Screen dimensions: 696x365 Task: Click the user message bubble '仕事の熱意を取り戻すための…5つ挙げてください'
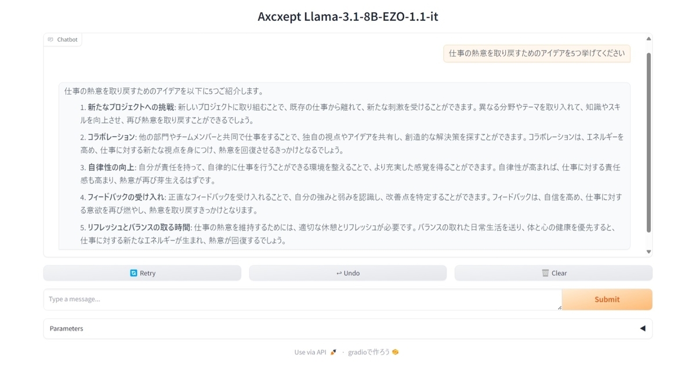[536, 54]
